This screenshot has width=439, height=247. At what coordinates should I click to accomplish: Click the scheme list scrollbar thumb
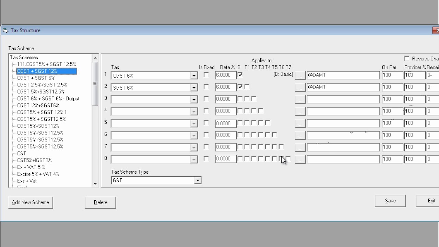pos(95,84)
